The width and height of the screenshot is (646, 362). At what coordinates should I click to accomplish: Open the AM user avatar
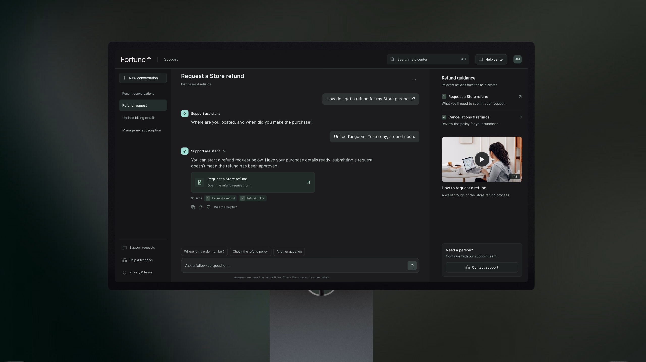click(517, 59)
